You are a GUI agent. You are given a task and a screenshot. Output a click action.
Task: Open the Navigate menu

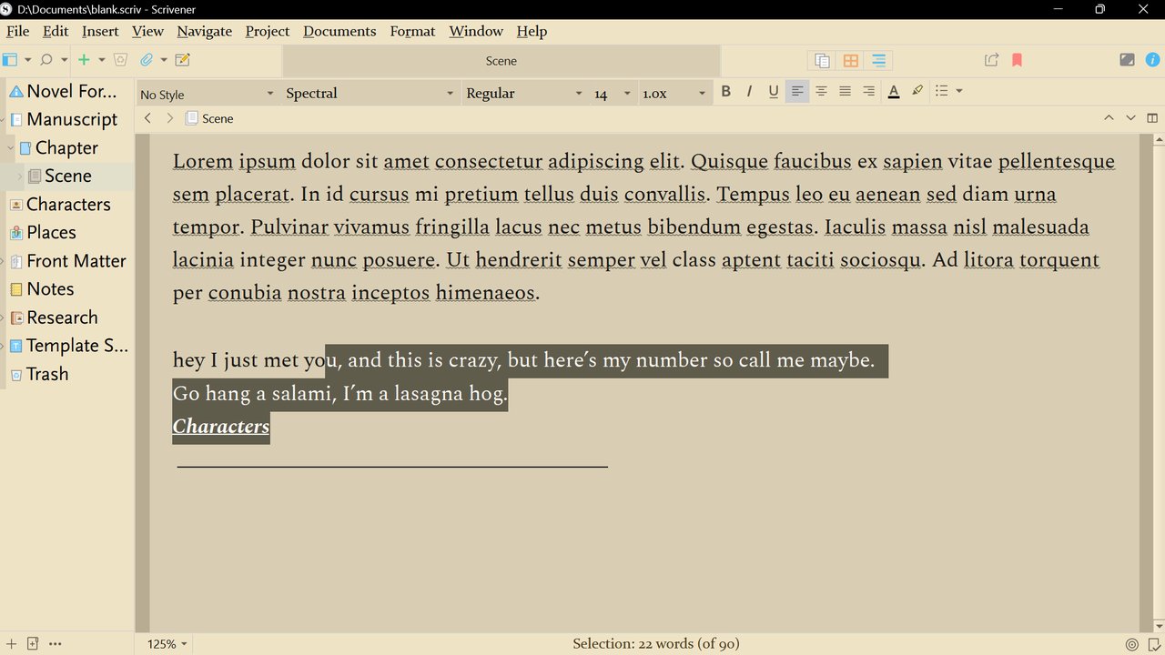pos(204,31)
